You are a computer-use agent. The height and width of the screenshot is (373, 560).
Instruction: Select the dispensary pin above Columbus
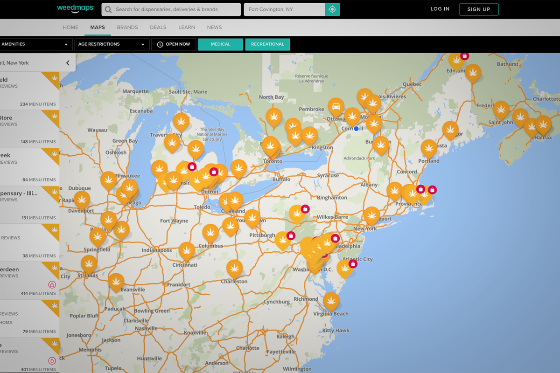[210, 233]
